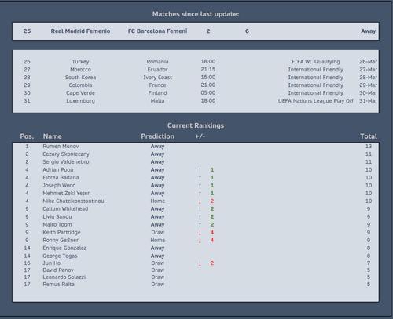Select player 'Remus Raita'
The image size is (393, 319).
click(x=58, y=285)
